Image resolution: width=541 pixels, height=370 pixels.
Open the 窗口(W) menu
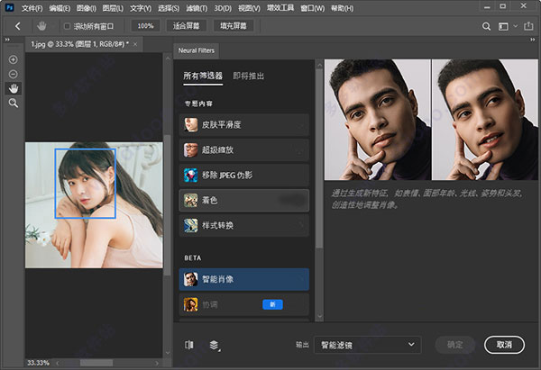(313, 8)
